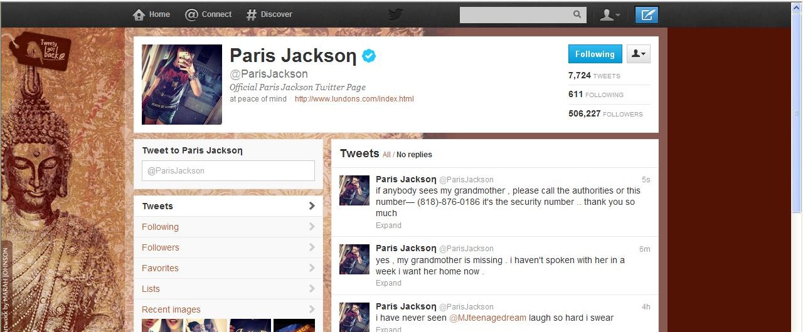The height and width of the screenshot is (332, 803).
Task: Click the chevron on the Following row
Action: [312, 227]
